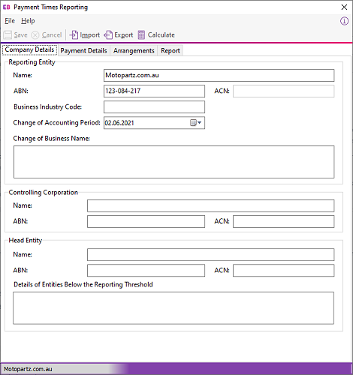
Task: Open the Help menu
Action: pyautogui.click(x=28, y=21)
